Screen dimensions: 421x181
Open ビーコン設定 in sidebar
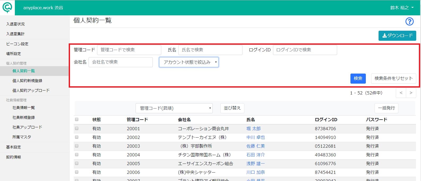[x=17, y=44]
